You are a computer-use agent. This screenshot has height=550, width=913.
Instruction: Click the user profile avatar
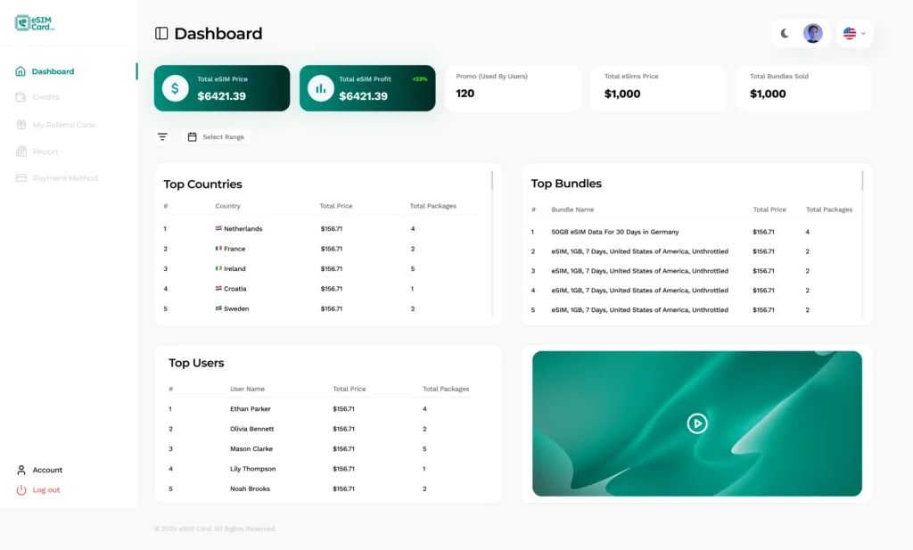click(812, 34)
